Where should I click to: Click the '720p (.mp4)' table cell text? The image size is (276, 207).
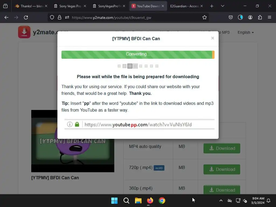click(x=141, y=167)
